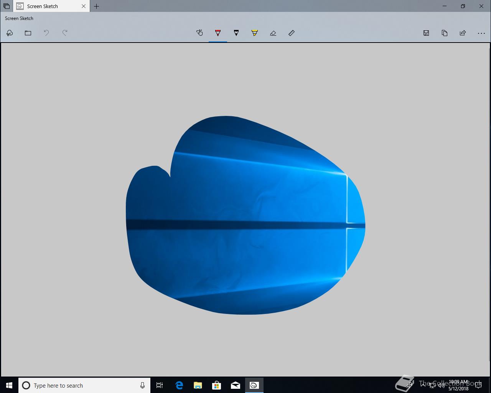
Task: Open a file with folder icon
Action: click(x=28, y=33)
